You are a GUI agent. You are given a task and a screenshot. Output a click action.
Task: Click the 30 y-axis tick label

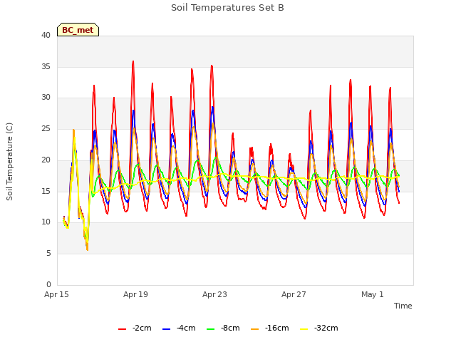click(46, 98)
